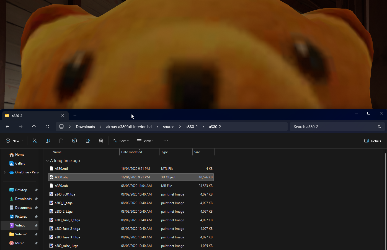This screenshot has width=387, height=250.
Task: Click the Copy icon in toolbar
Action: [x=48, y=141]
